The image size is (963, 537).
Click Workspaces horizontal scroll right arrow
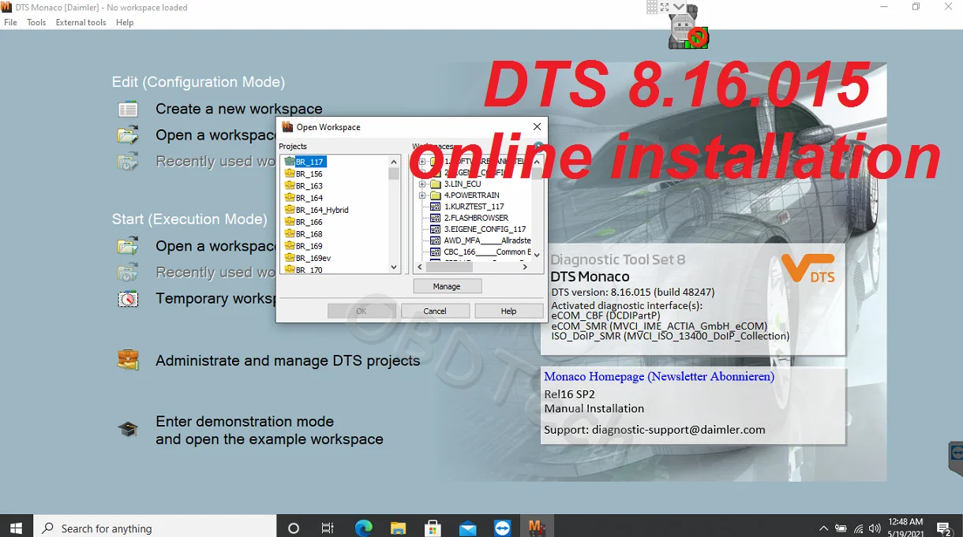pos(525,267)
